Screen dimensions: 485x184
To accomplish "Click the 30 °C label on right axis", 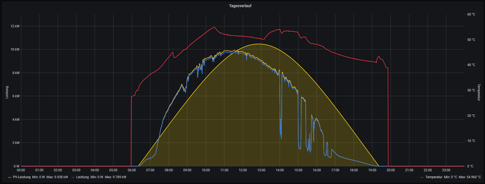I will tap(471, 90).
